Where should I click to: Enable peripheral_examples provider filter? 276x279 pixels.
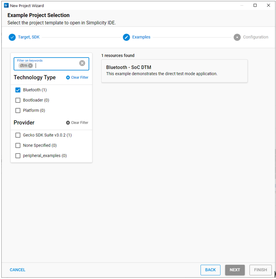pyautogui.click(x=18, y=156)
